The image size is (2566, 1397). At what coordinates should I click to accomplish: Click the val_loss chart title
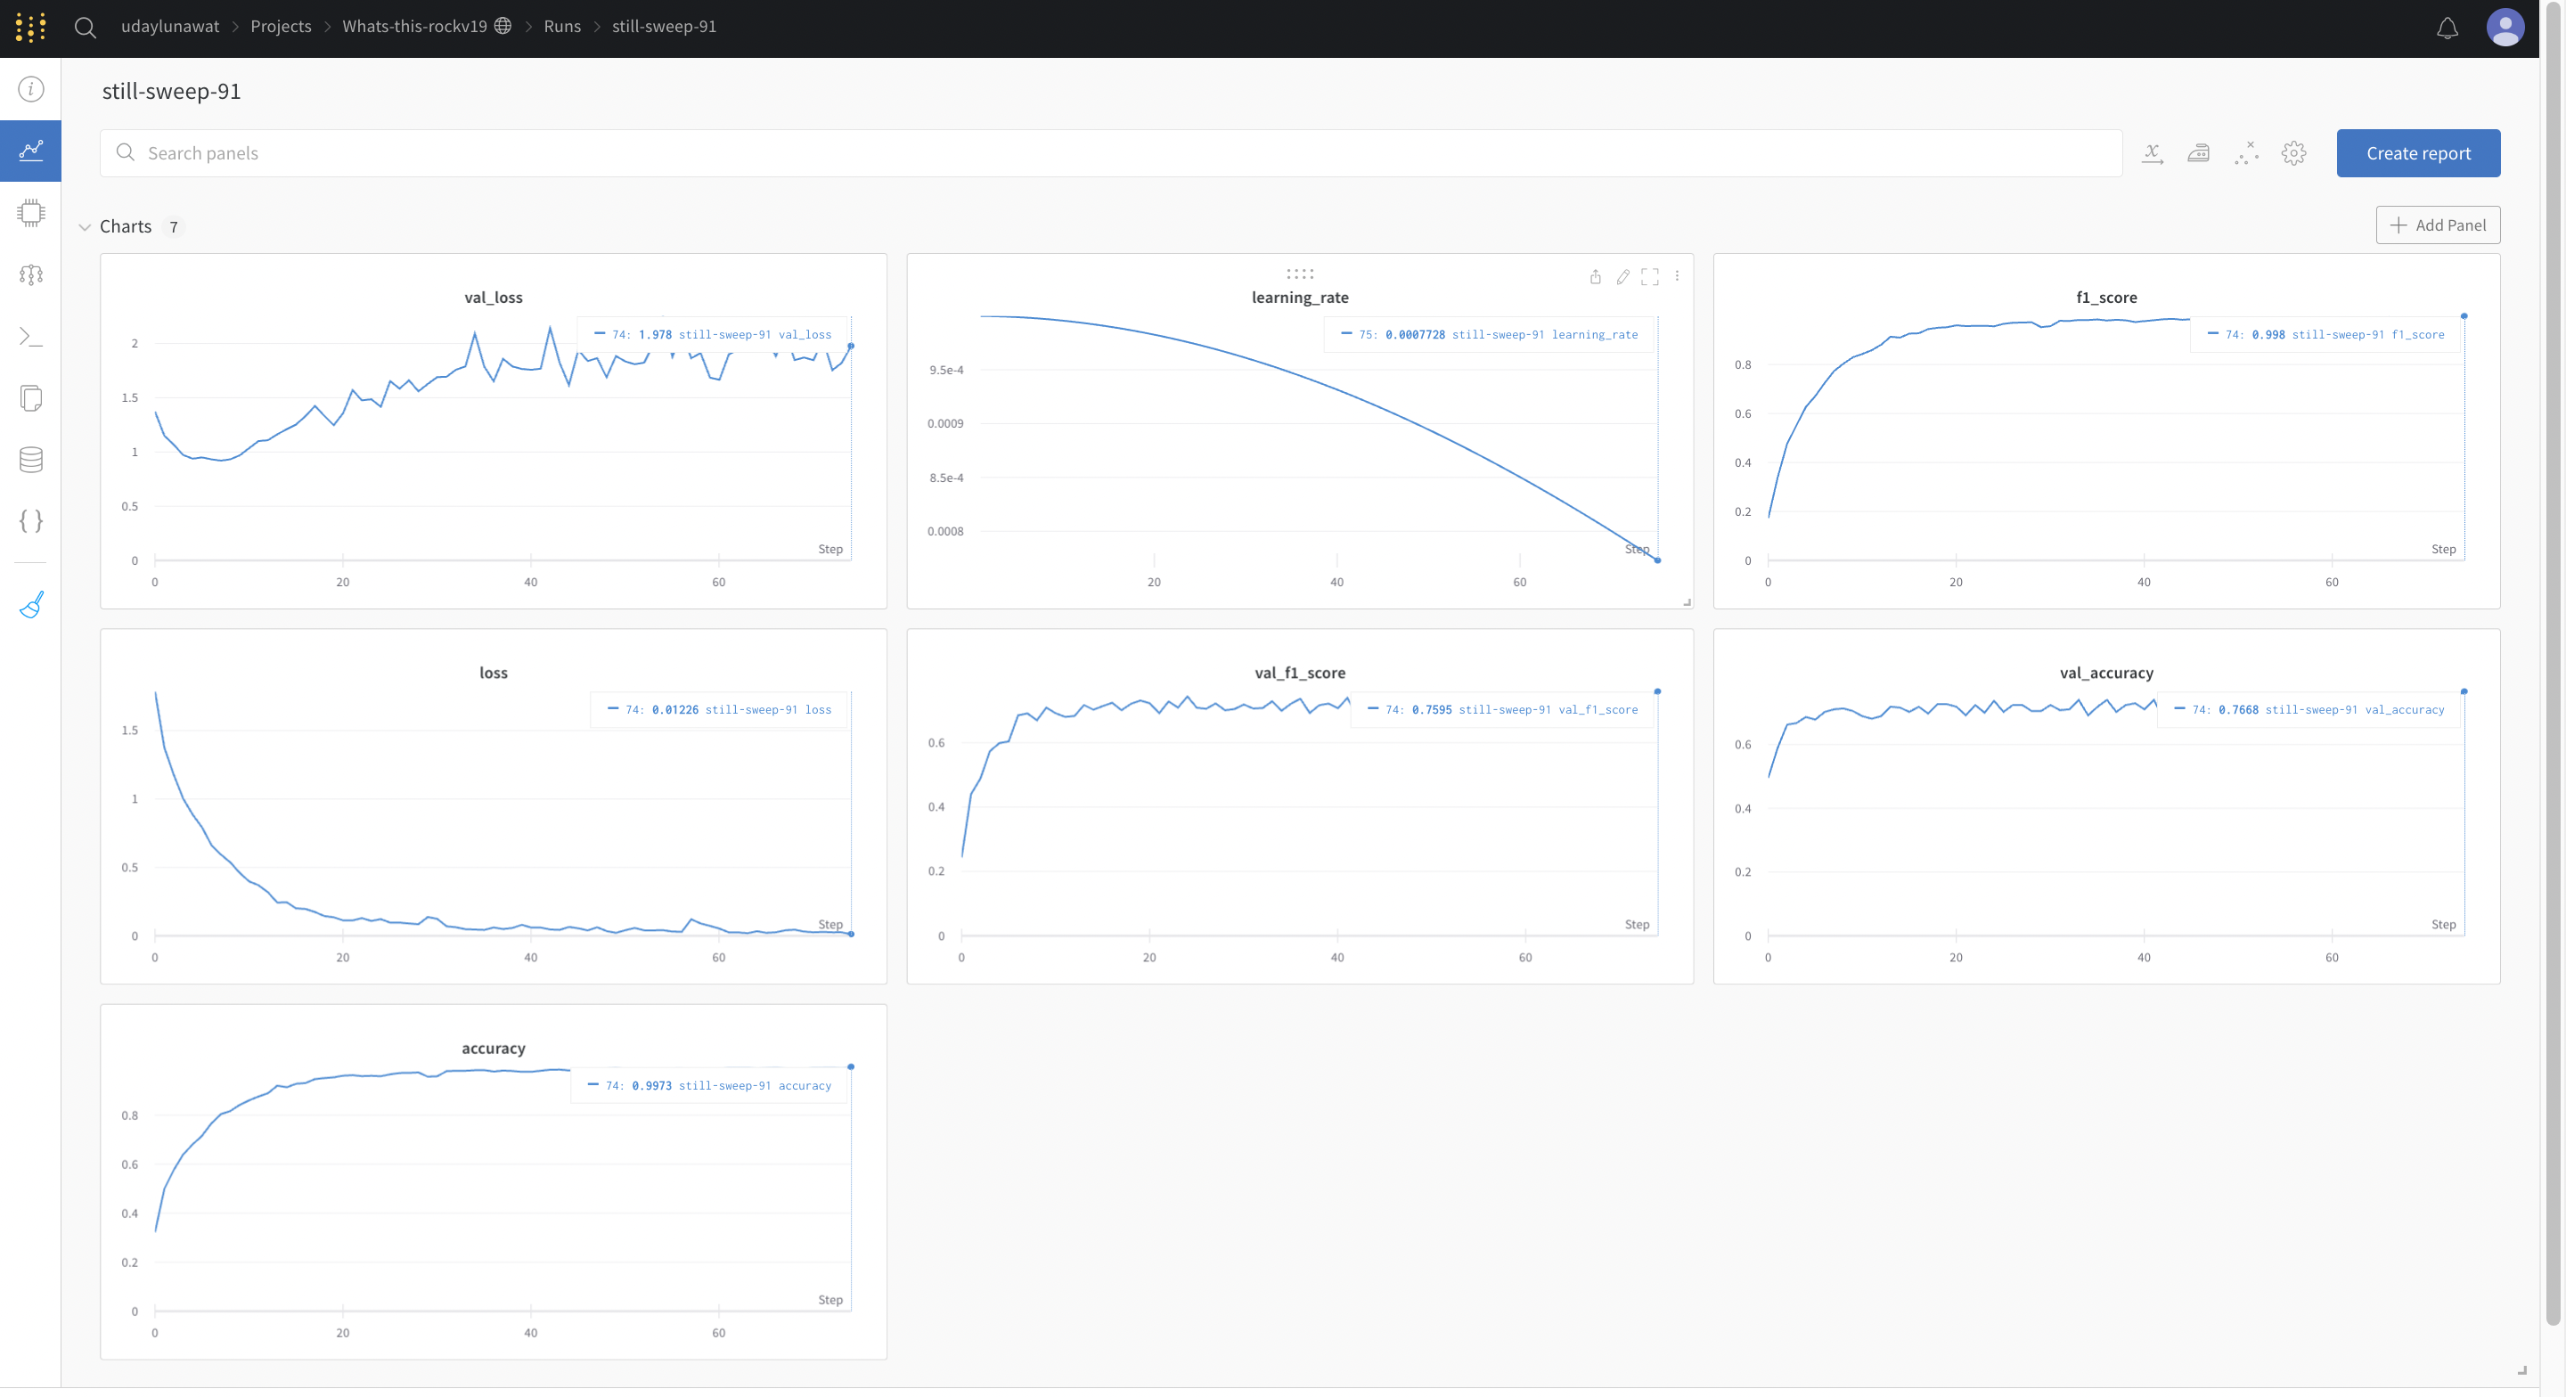click(x=493, y=297)
